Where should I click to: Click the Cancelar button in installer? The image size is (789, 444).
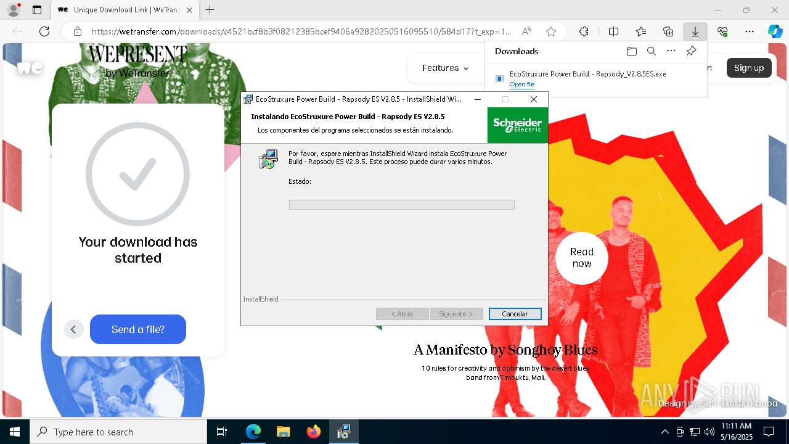515,314
